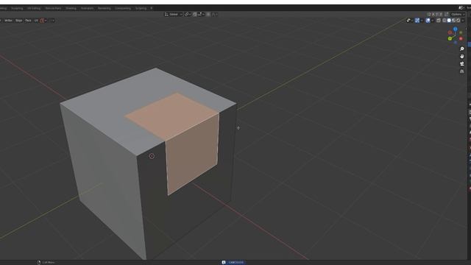Click the info icon beside CANCELLED
This screenshot has width=471, height=265.
pyautogui.click(x=224, y=262)
